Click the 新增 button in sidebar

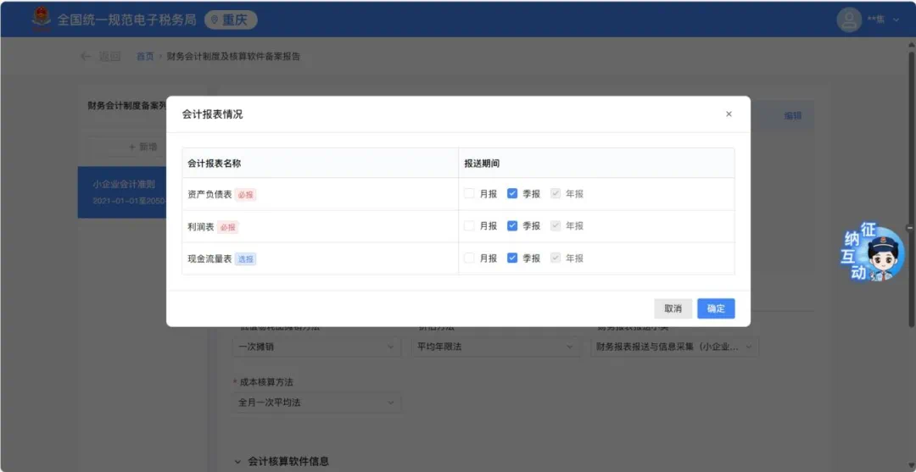pyautogui.click(x=143, y=147)
